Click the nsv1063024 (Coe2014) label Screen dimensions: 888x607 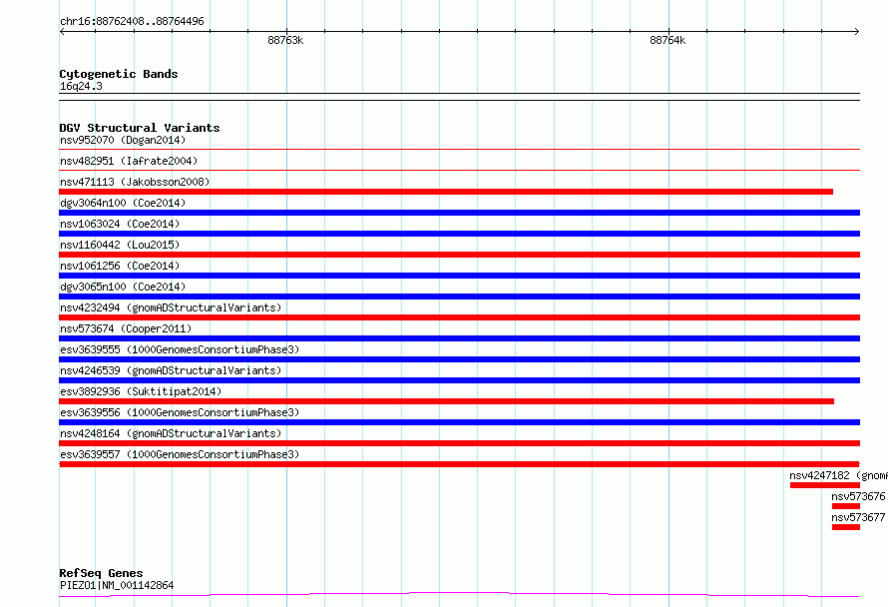click(x=120, y=224)
